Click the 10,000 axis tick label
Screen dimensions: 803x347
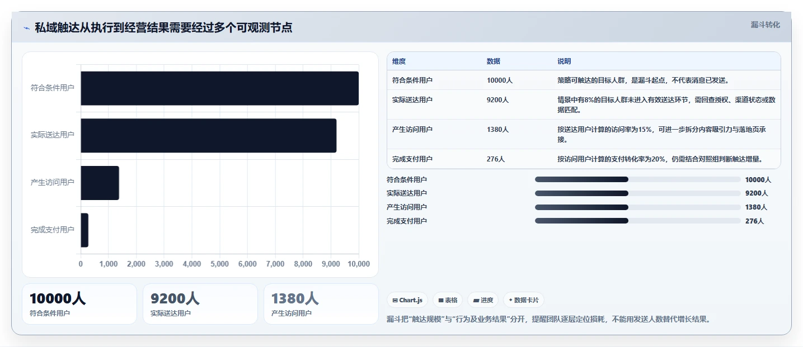(x=359, y=264)
